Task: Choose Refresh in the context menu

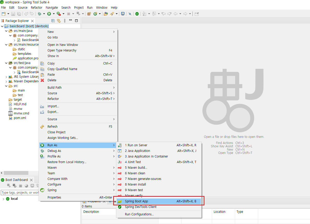Action: 78,127
